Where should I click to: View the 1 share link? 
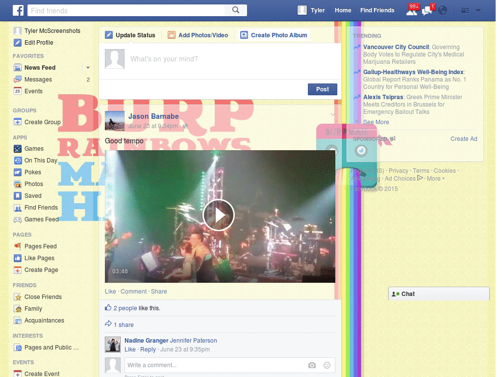(124, 325)
